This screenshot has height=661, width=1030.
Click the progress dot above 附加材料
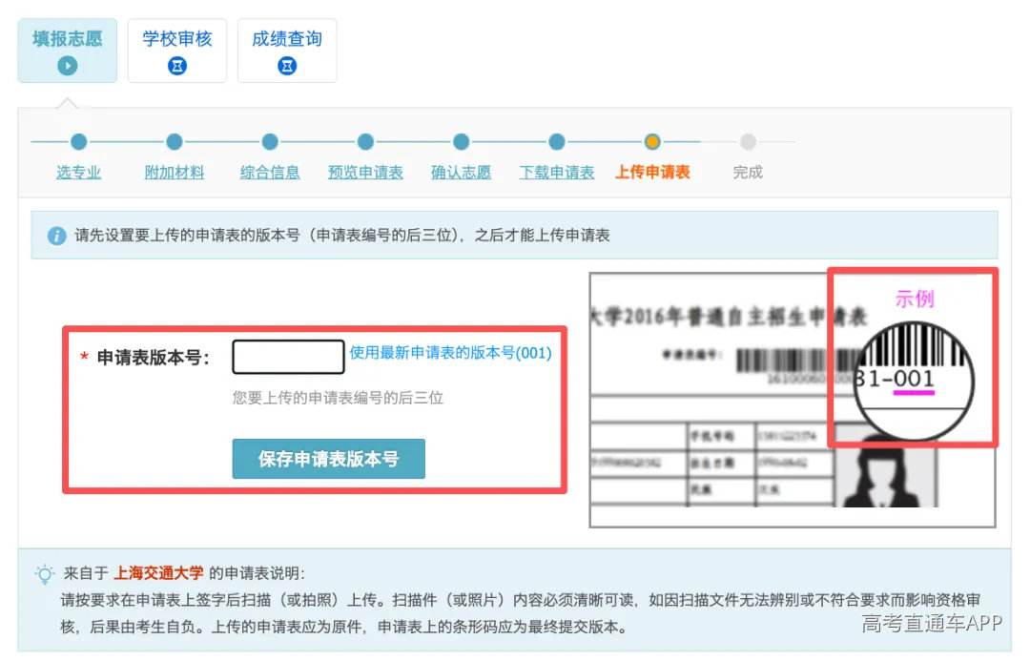coord(175,141)
